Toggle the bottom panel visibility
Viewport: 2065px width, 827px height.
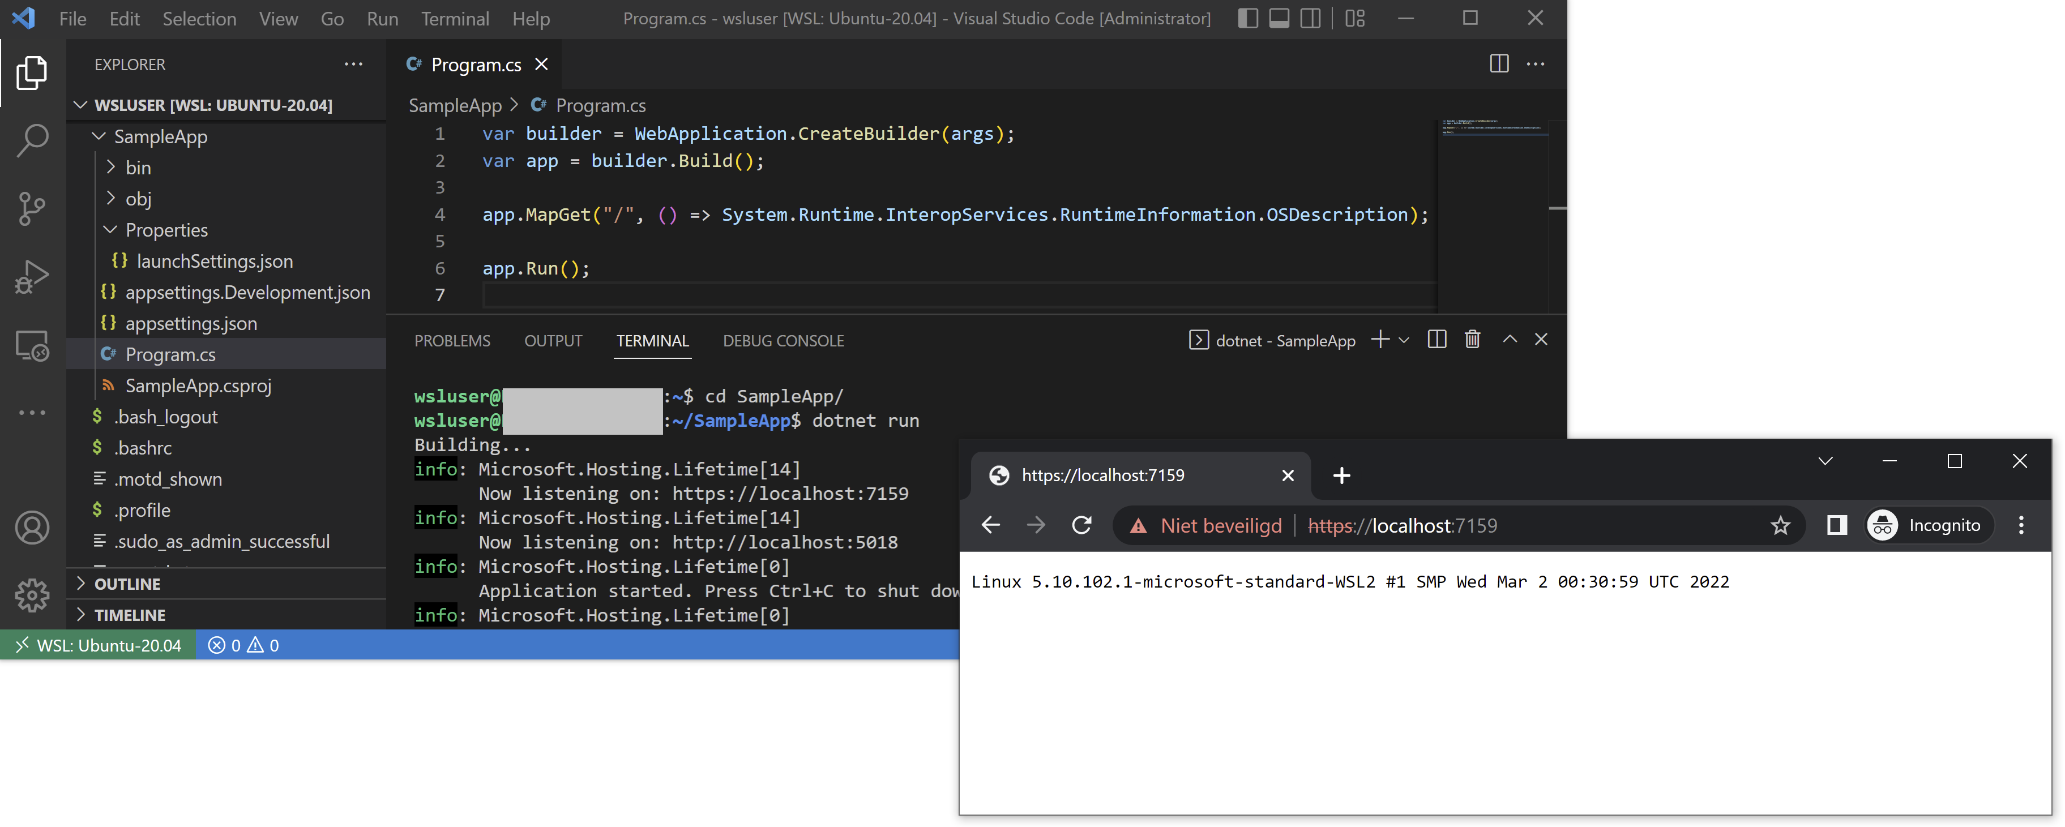(x=1279, y=18)
